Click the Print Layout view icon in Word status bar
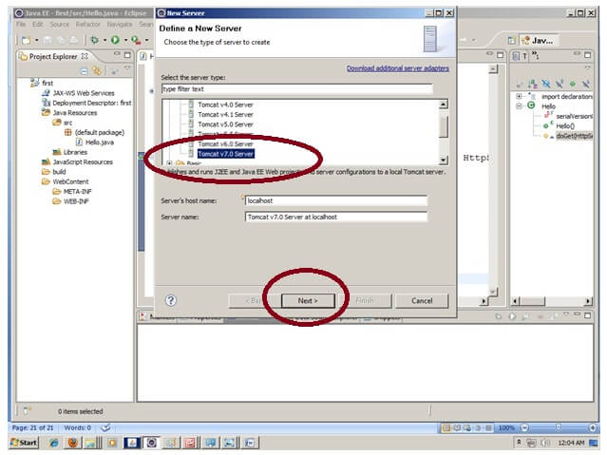Viewport: 607px width, 455px height. pos(446,427)
